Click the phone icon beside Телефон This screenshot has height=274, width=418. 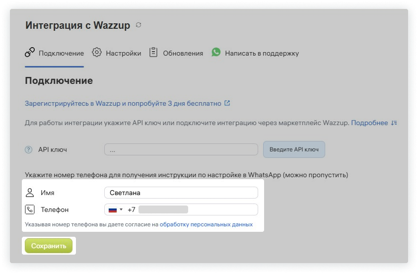point(30,209)
